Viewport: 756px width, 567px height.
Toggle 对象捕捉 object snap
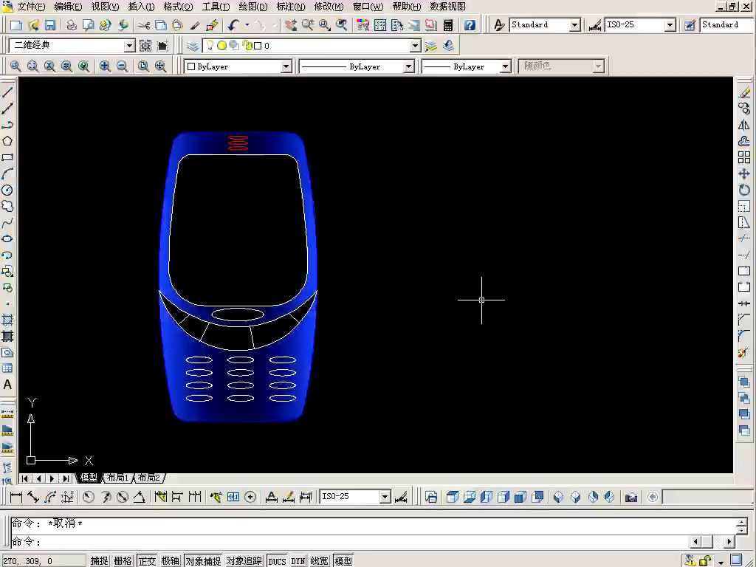[x=203, y=561]
